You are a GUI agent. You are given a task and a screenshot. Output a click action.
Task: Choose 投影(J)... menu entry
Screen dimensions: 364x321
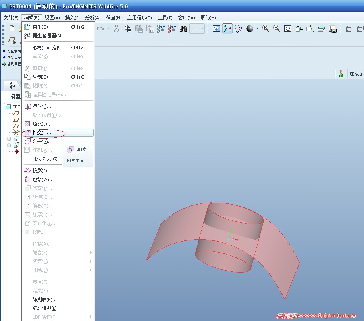pyautogui.click(x=58, y=171)
